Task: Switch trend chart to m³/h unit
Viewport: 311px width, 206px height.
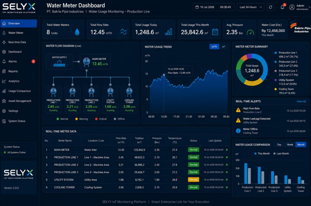Action: 214,47
